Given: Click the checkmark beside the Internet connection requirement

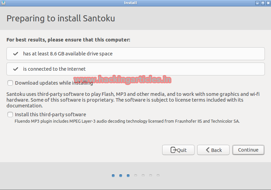Looking at the screenshot, I should pyautogui.click(x=15, y=69).
